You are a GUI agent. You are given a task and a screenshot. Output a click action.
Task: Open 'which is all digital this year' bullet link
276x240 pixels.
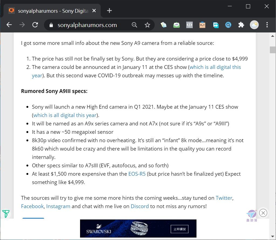(x=65, y=115)
